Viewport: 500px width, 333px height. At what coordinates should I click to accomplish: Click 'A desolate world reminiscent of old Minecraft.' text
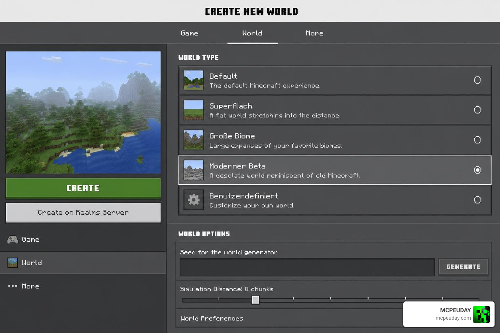[285, 176]
